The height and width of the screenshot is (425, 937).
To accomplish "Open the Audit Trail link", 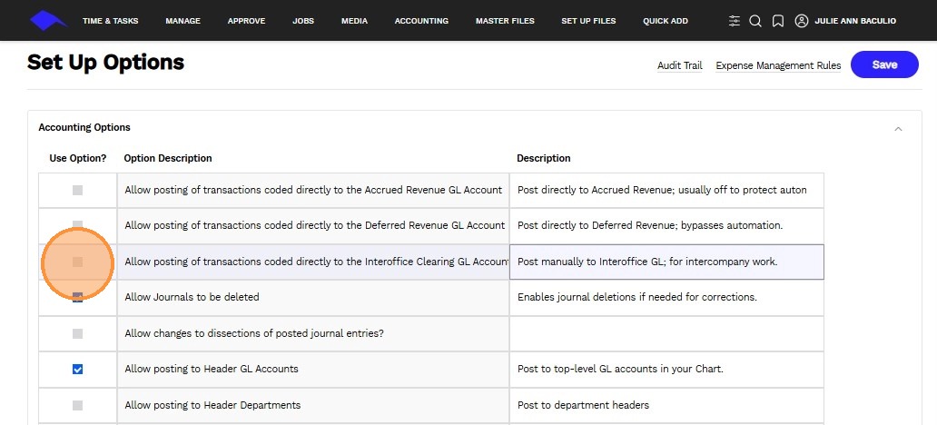I will [680, 65].
